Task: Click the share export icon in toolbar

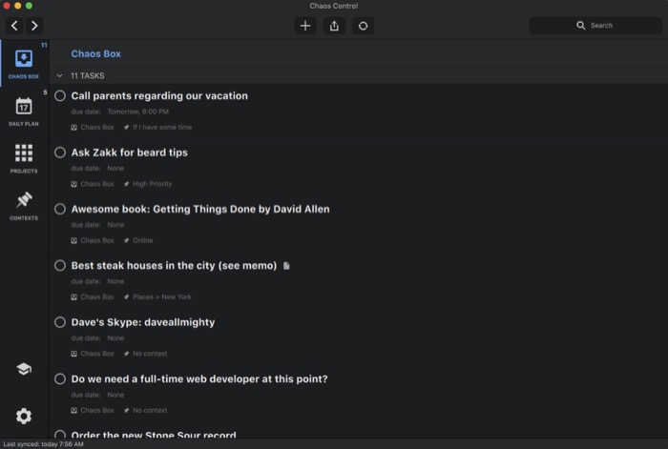Action: pyautogui.click(x=334, y=26)
